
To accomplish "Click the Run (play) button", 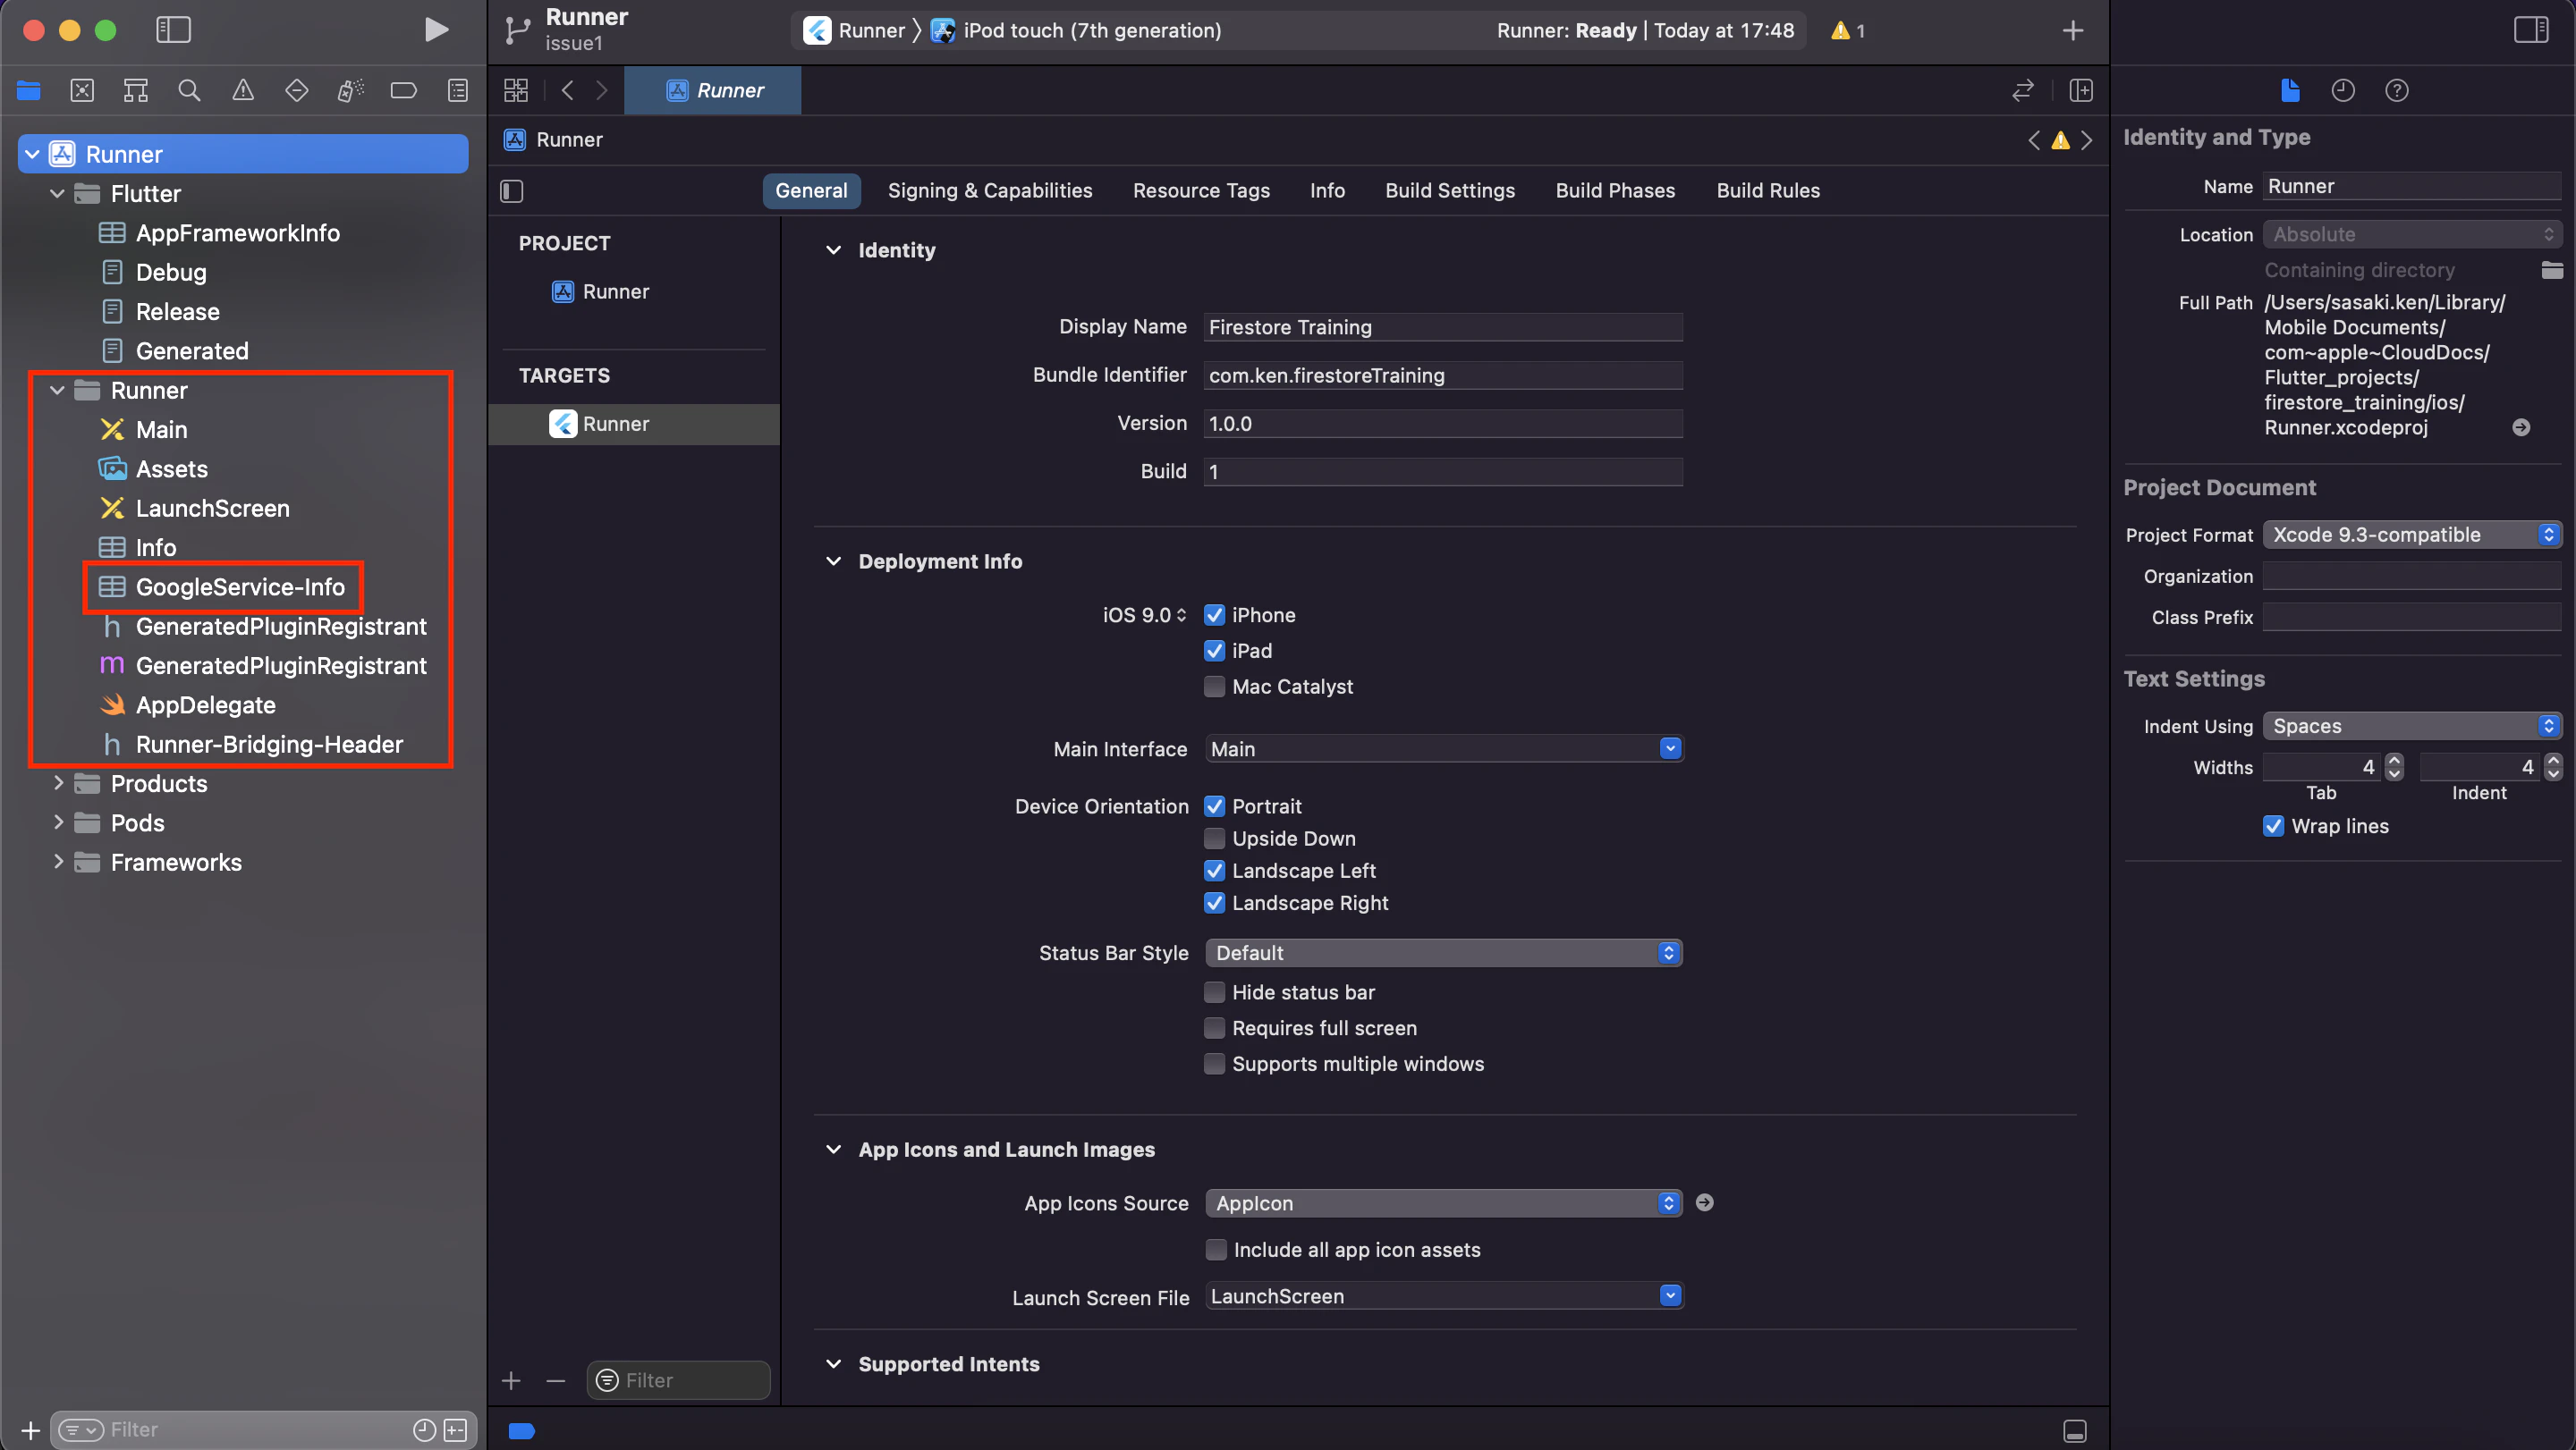I will pos(435,30).
